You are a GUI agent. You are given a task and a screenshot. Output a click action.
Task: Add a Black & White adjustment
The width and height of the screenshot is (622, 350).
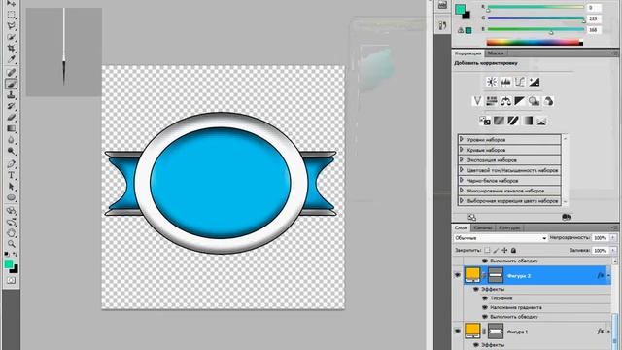click(520, 101)
